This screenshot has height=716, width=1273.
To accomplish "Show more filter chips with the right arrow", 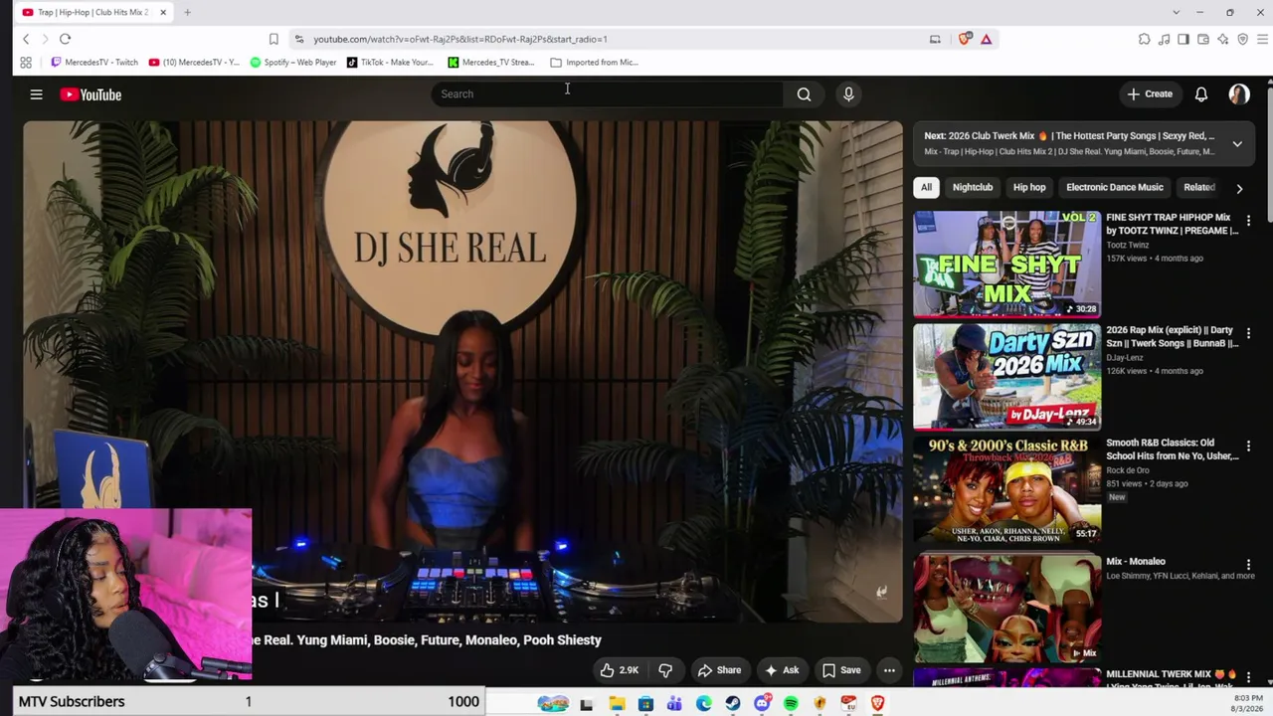I will pos(1239,188).
